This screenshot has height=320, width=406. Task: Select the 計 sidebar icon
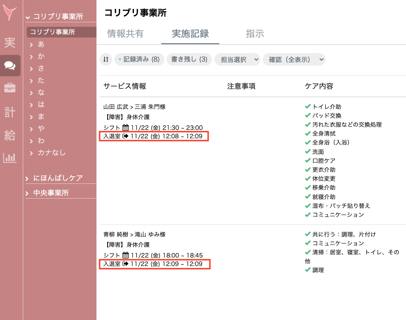coord(9,112)
